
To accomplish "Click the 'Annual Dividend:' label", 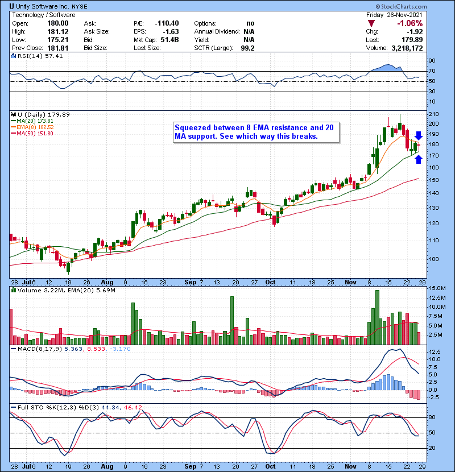I will (x=217, y=32).
